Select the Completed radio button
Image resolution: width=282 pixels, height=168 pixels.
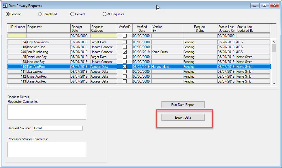pyautogui.click(x=40, y=14)
